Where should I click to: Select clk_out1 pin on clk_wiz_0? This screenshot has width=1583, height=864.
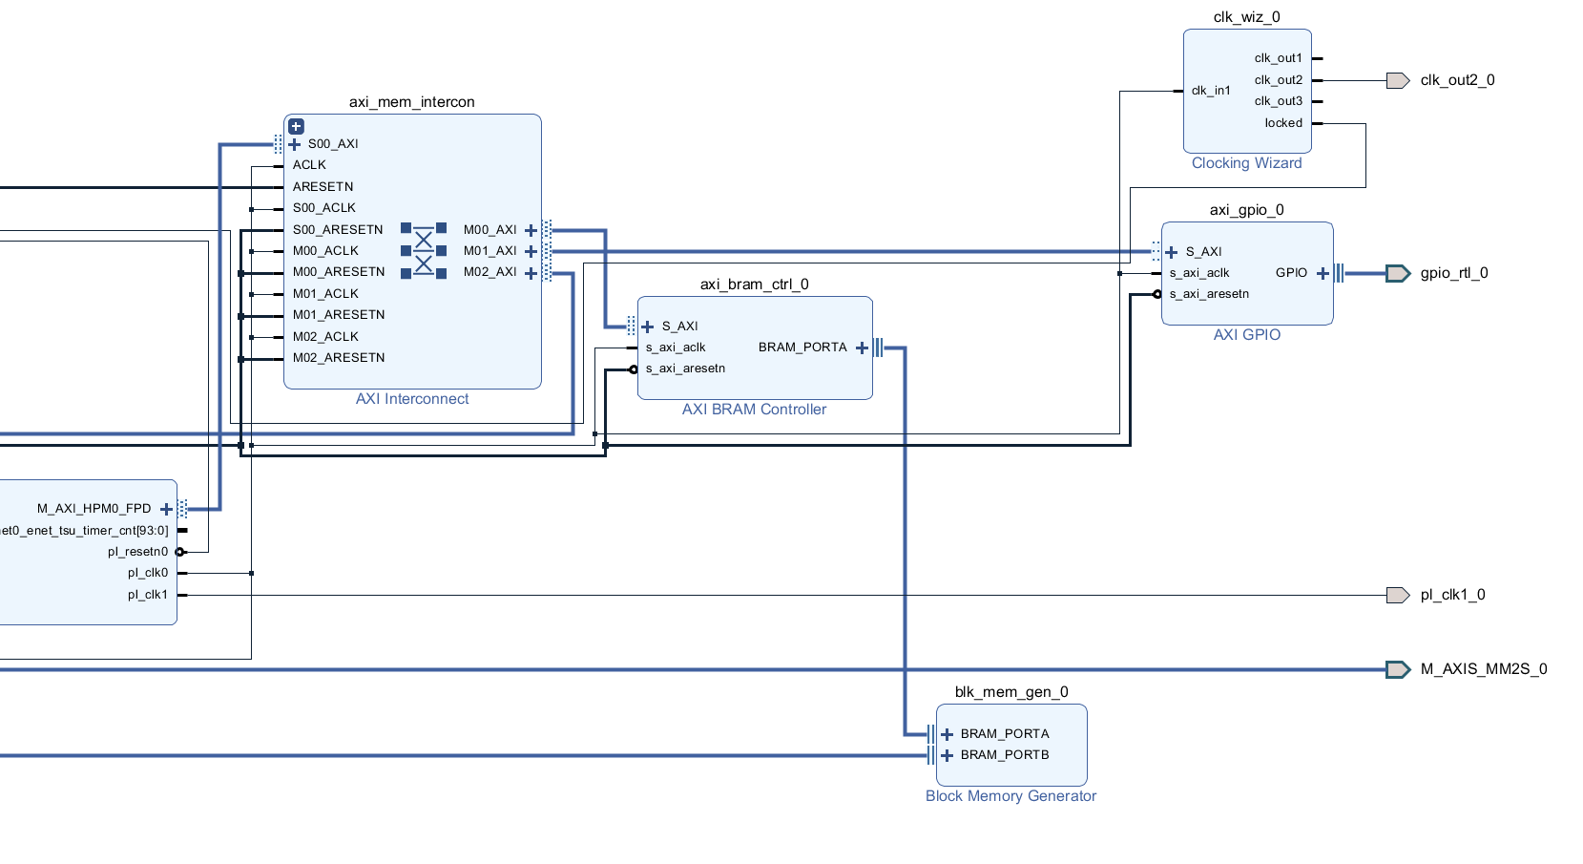click(x=1279, y=58)
